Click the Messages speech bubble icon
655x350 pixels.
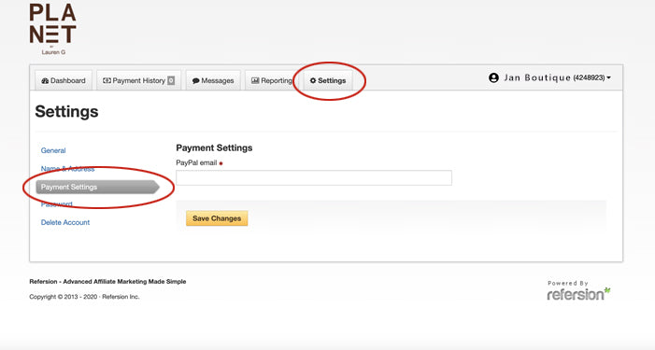[195, 81]
